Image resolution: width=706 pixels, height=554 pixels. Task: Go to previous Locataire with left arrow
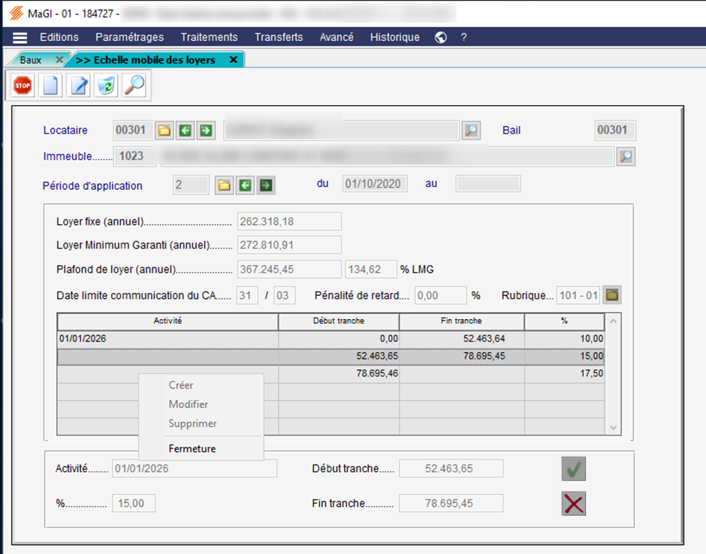[x=185, y=131]
